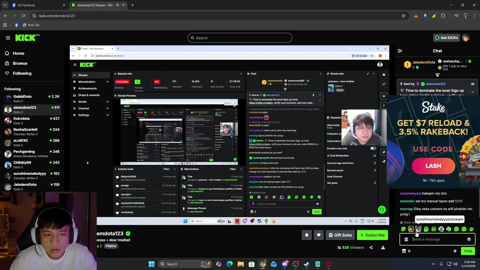Go back with the browser back arrow
This screenshot has width=480, height=270.
click(x=5, y=16)
